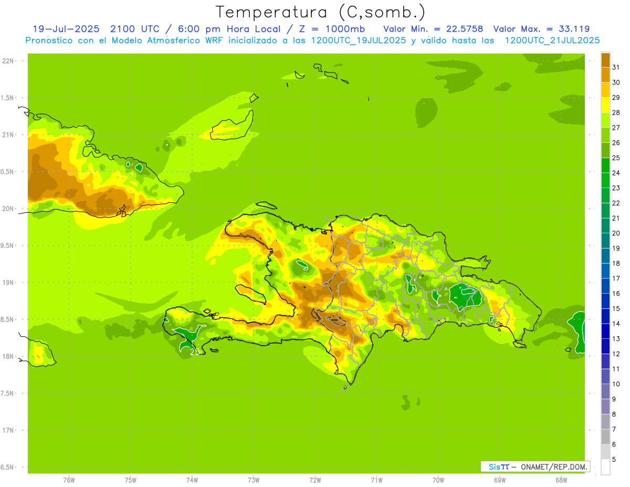Click the "74W" longitude axis label
The width and height of the screenshot is (630, 487).
coord(192,480)
